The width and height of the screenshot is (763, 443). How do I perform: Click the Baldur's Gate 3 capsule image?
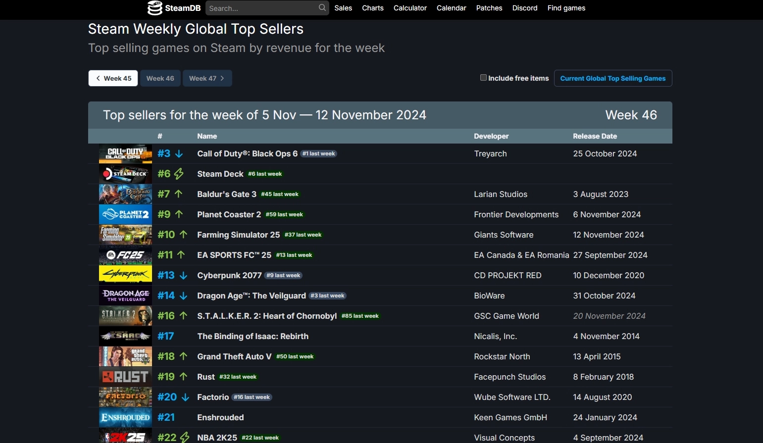click(x=125, y=194)
